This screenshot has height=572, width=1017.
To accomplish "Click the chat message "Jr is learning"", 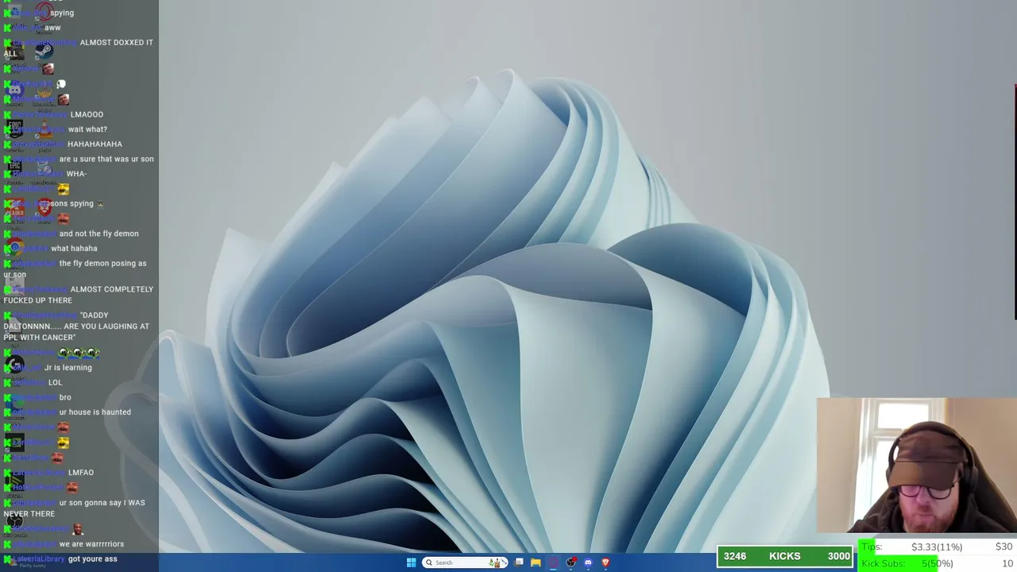I will [68, 368].
